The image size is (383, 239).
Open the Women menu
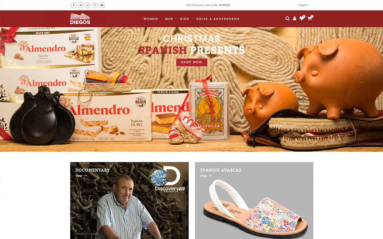pyautogui.click(x=151, y=19)
